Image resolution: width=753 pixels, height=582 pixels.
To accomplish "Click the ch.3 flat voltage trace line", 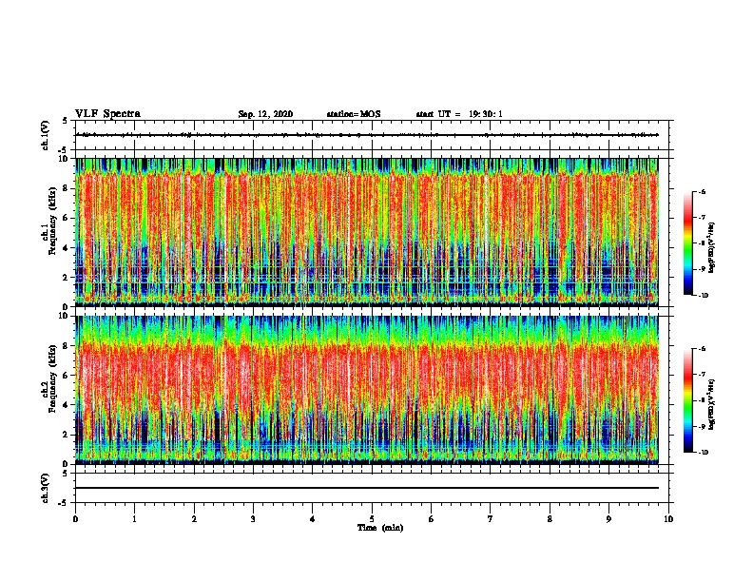I will [x=367, y=488].
